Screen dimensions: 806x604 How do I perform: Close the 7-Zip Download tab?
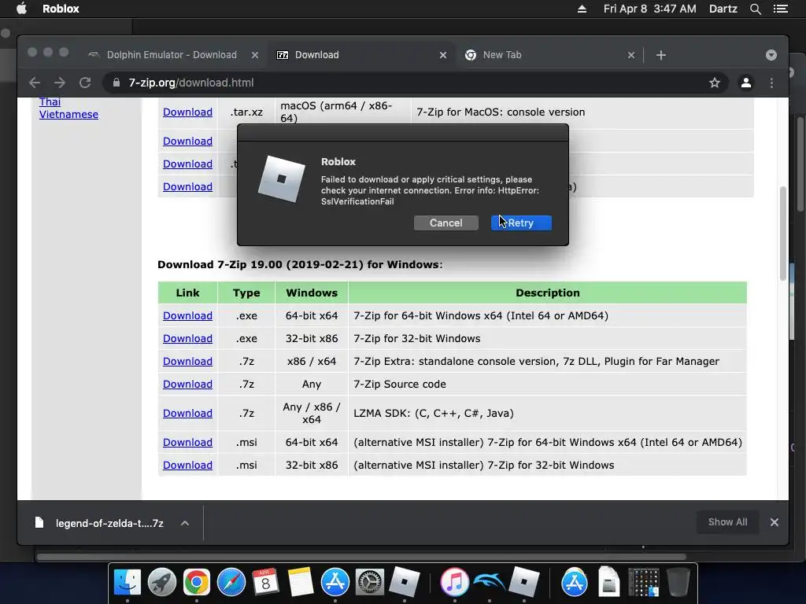click(x=443, y=55)
